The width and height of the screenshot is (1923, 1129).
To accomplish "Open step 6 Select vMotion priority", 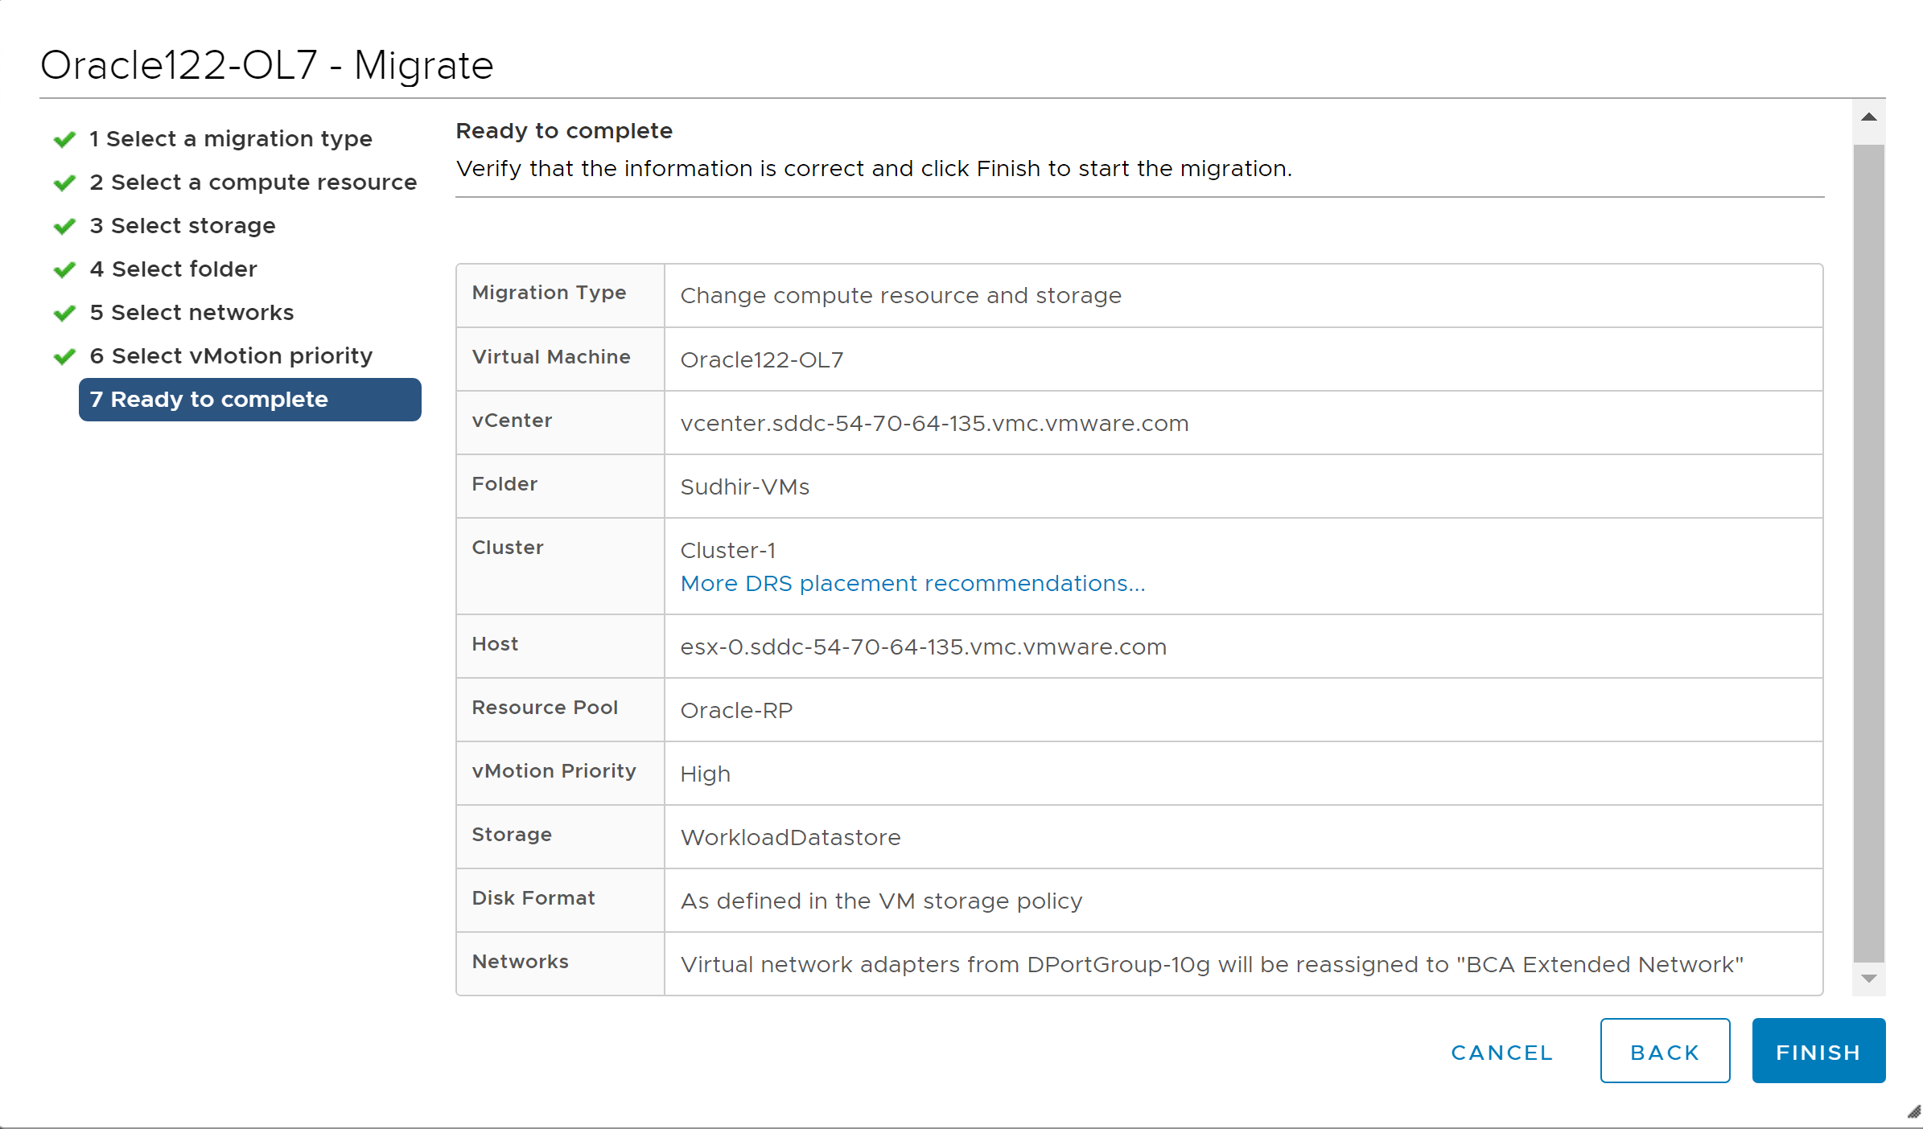I will tap(232, 355).
